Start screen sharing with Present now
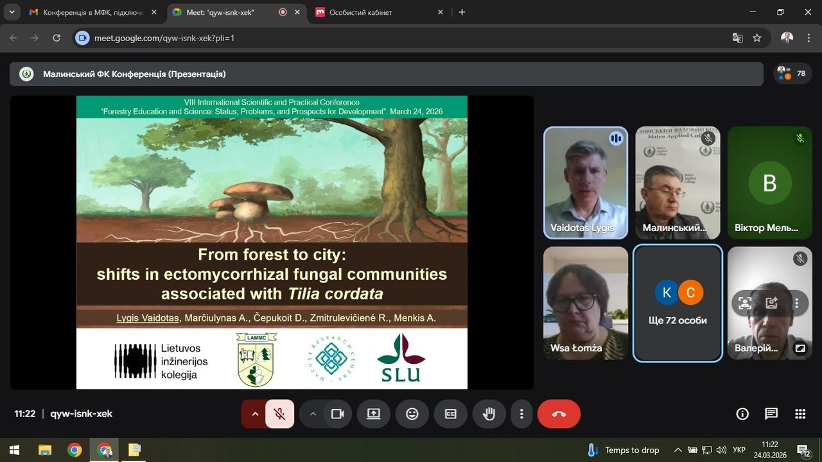 click(x=374, y=414)
